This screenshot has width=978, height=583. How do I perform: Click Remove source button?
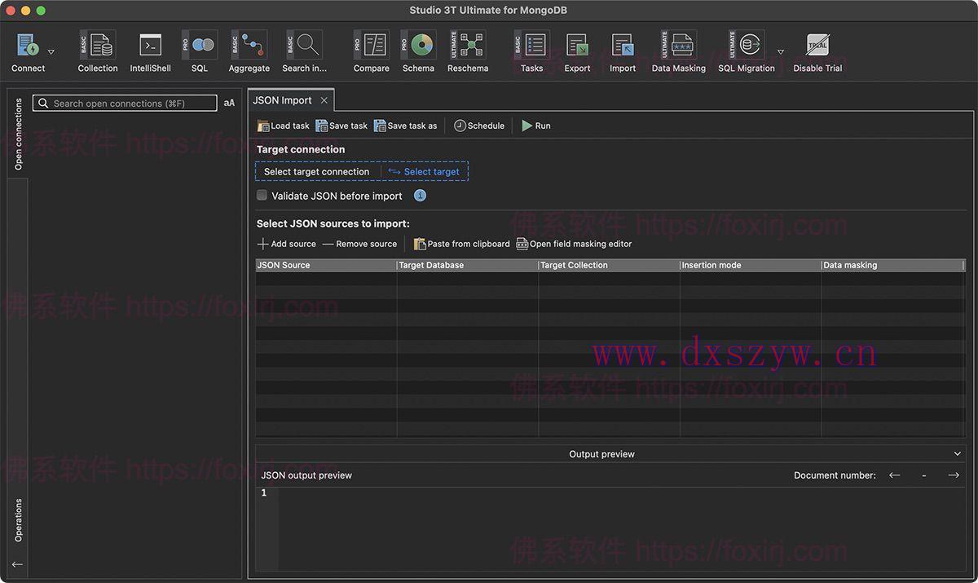[x=359, y=244]
